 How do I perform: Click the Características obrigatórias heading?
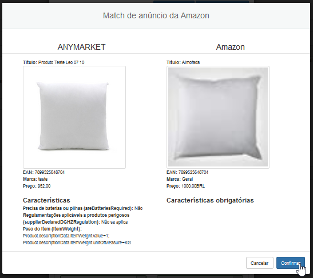[210, 200]
